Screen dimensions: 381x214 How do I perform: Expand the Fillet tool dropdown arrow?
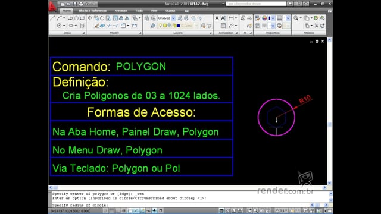point(128,26)
